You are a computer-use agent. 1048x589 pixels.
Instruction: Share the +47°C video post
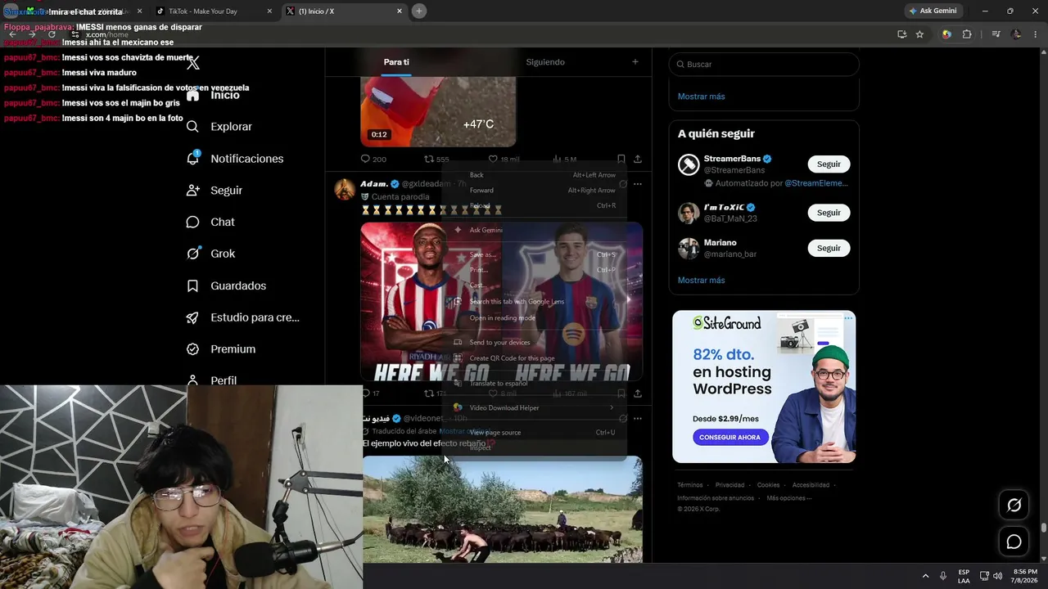coord(637,159)
